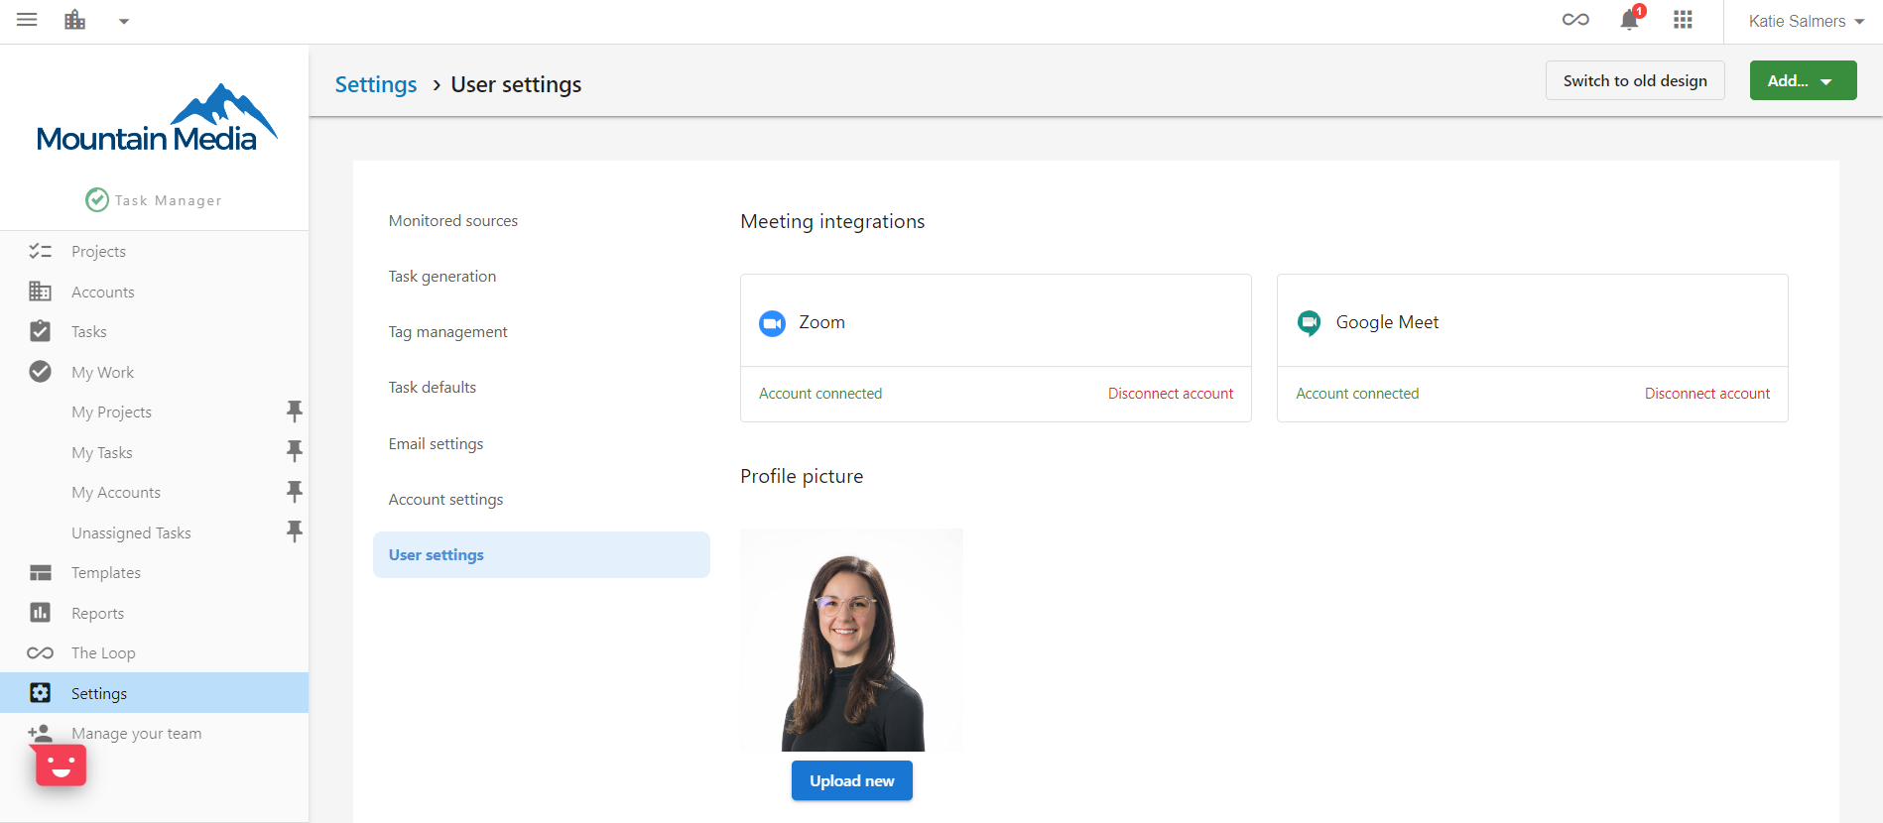
Task: Click Google Meet Account connected status
Action: [x=1357, y=394]
